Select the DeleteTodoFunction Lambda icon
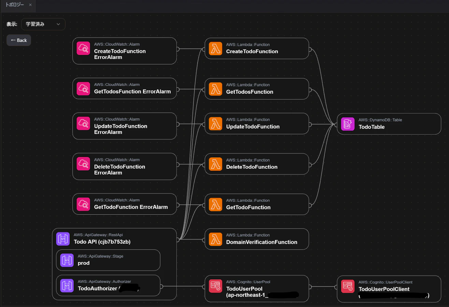 [215, 164]
